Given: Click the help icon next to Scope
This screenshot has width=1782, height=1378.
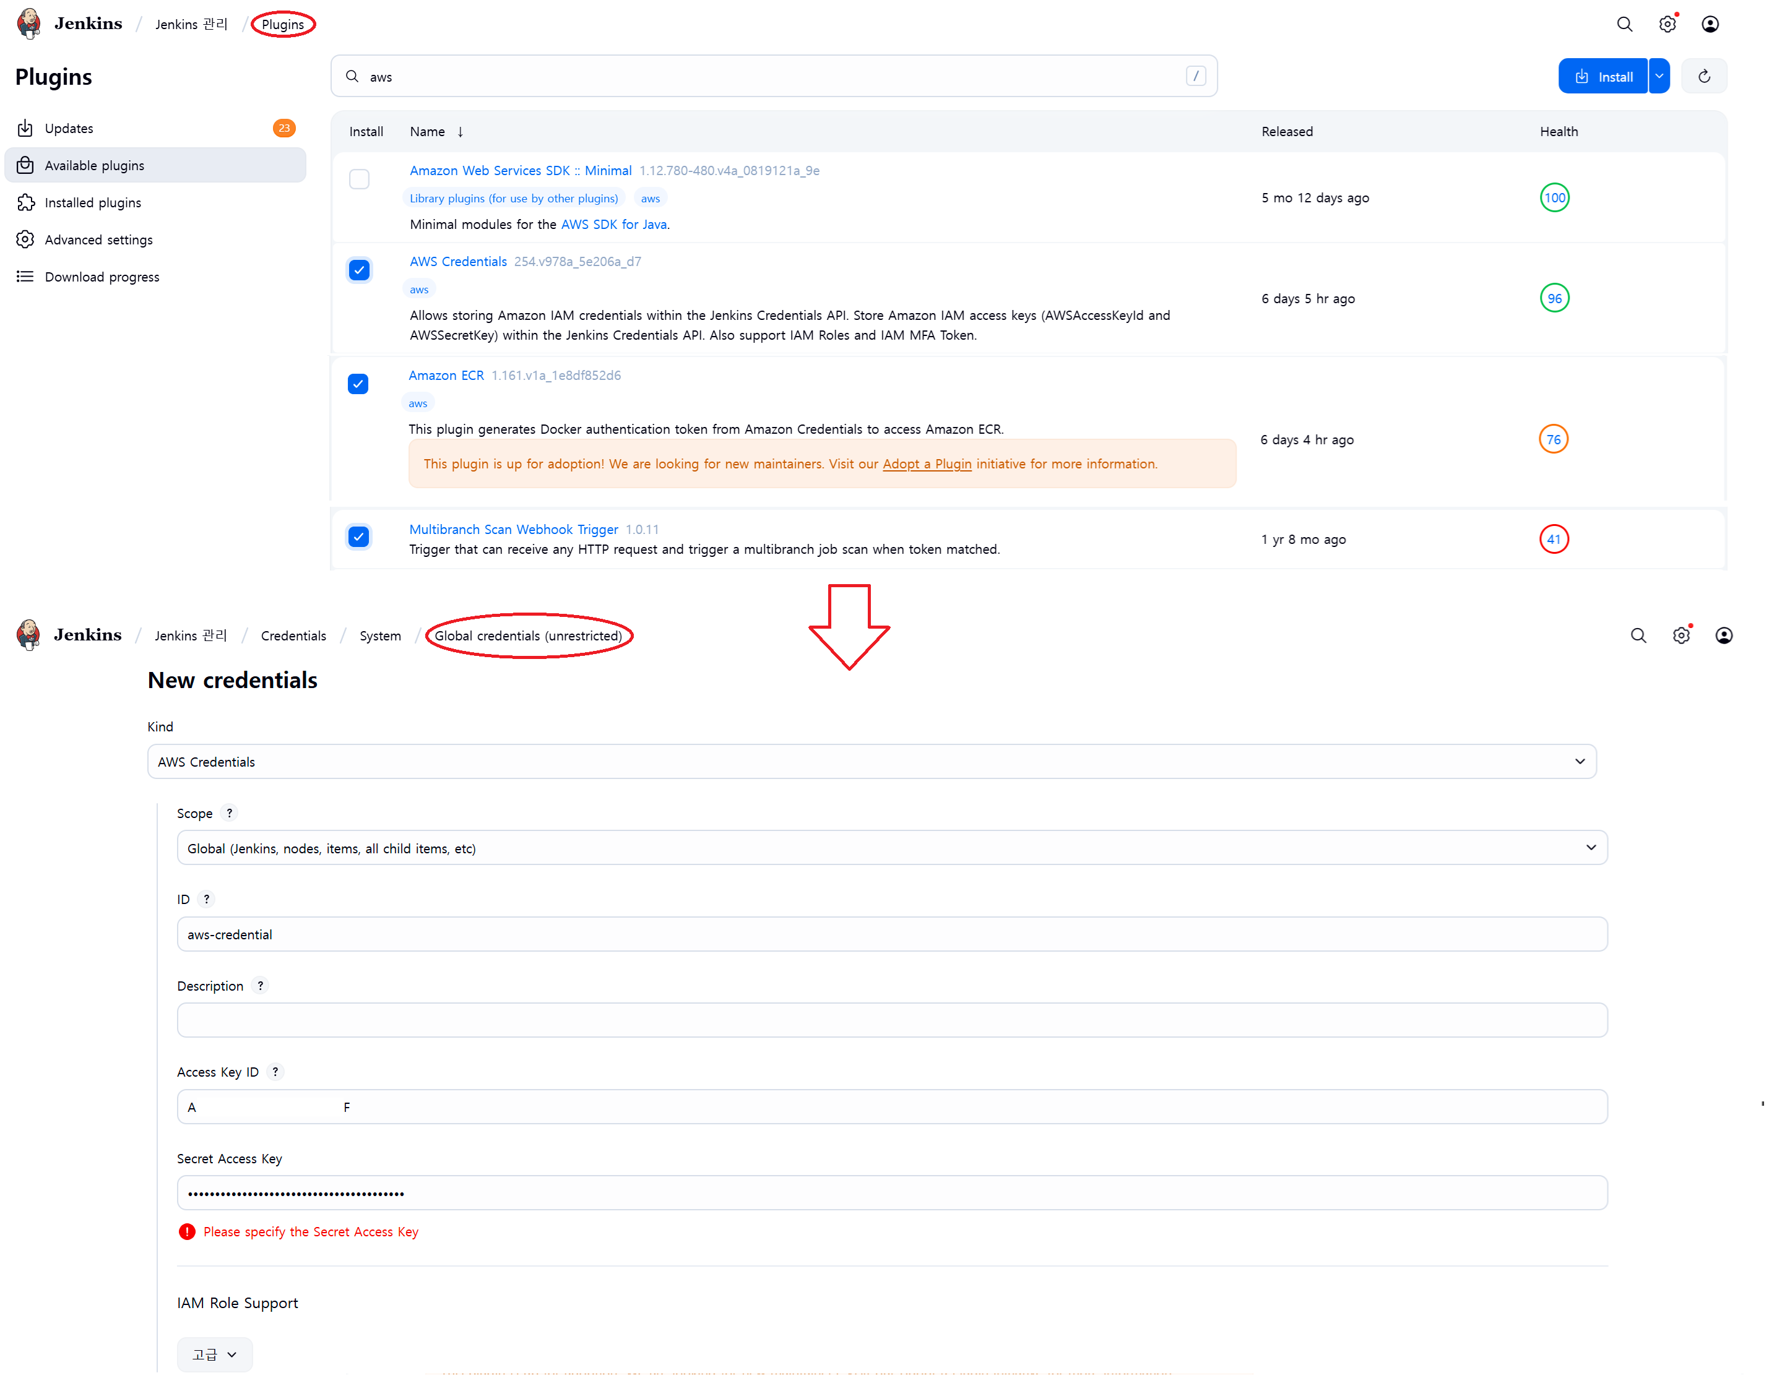Looking at the screenshot, I should [x=229, y=812].
